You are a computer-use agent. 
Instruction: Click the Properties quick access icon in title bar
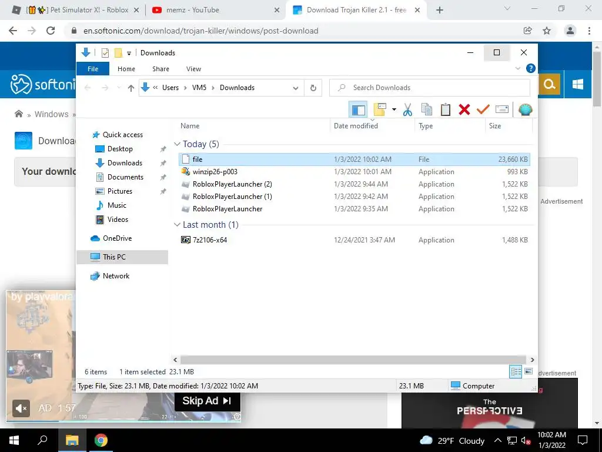[105, 53]
